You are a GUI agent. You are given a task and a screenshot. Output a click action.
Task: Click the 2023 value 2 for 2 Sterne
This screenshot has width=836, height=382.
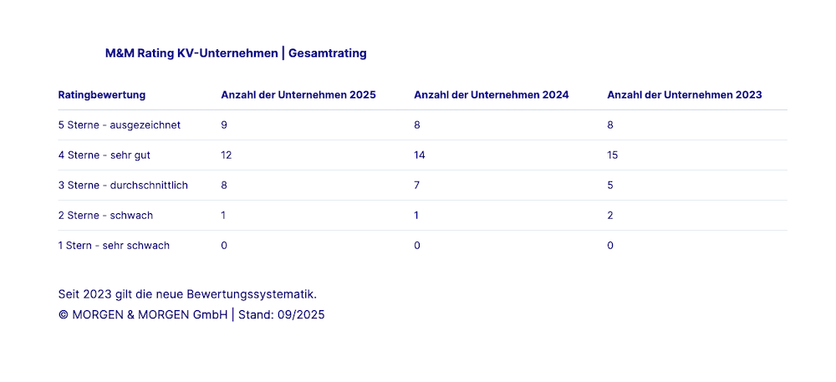coord(610,216)
